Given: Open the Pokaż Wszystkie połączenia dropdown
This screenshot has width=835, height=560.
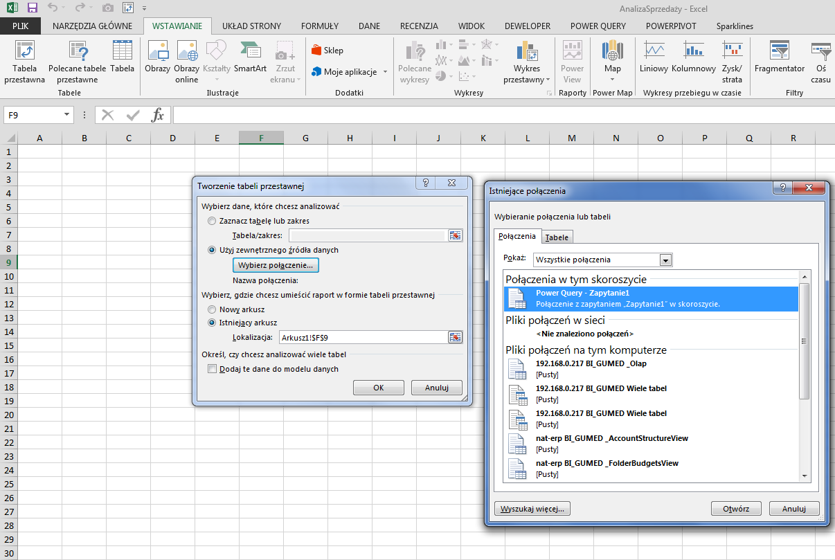Looking at the screenshot, I should (666, 260).
